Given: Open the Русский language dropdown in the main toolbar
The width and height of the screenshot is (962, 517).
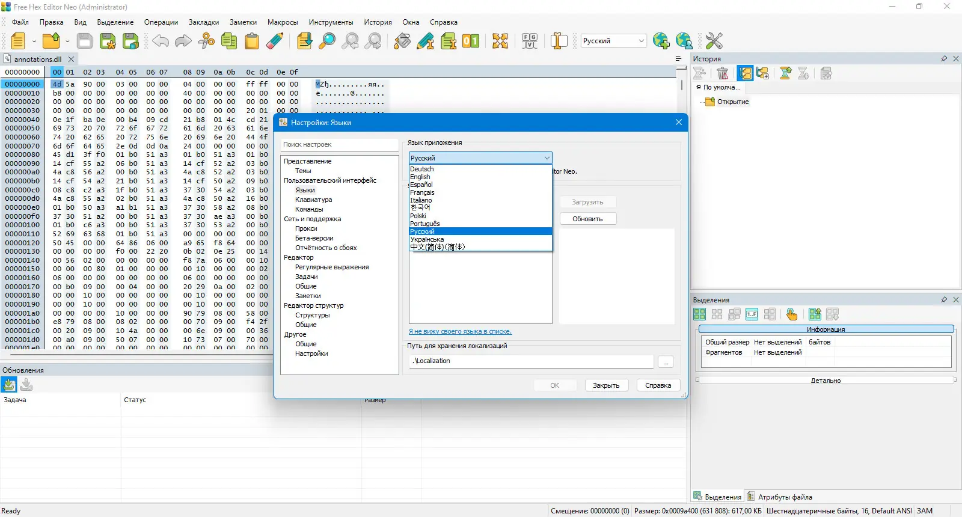Looking at the screenshot, I should tap(613, 41).
